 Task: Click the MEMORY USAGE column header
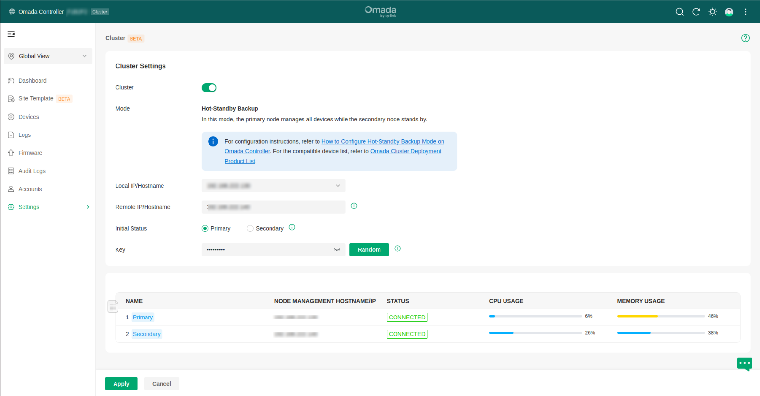pyautogui.click(x=641, y=301)
